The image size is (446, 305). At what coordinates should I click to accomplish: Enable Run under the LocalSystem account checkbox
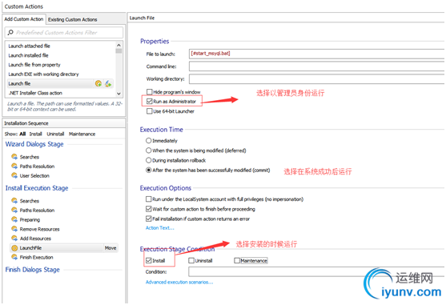148,199
